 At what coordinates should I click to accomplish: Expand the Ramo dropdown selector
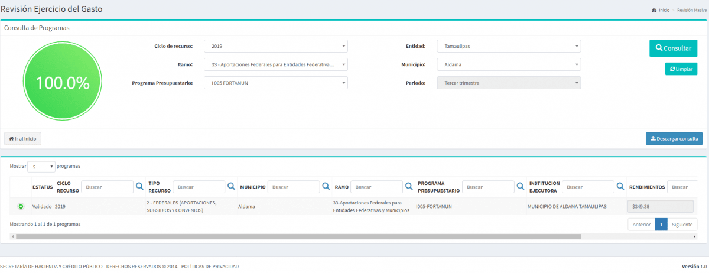point(275,64)
